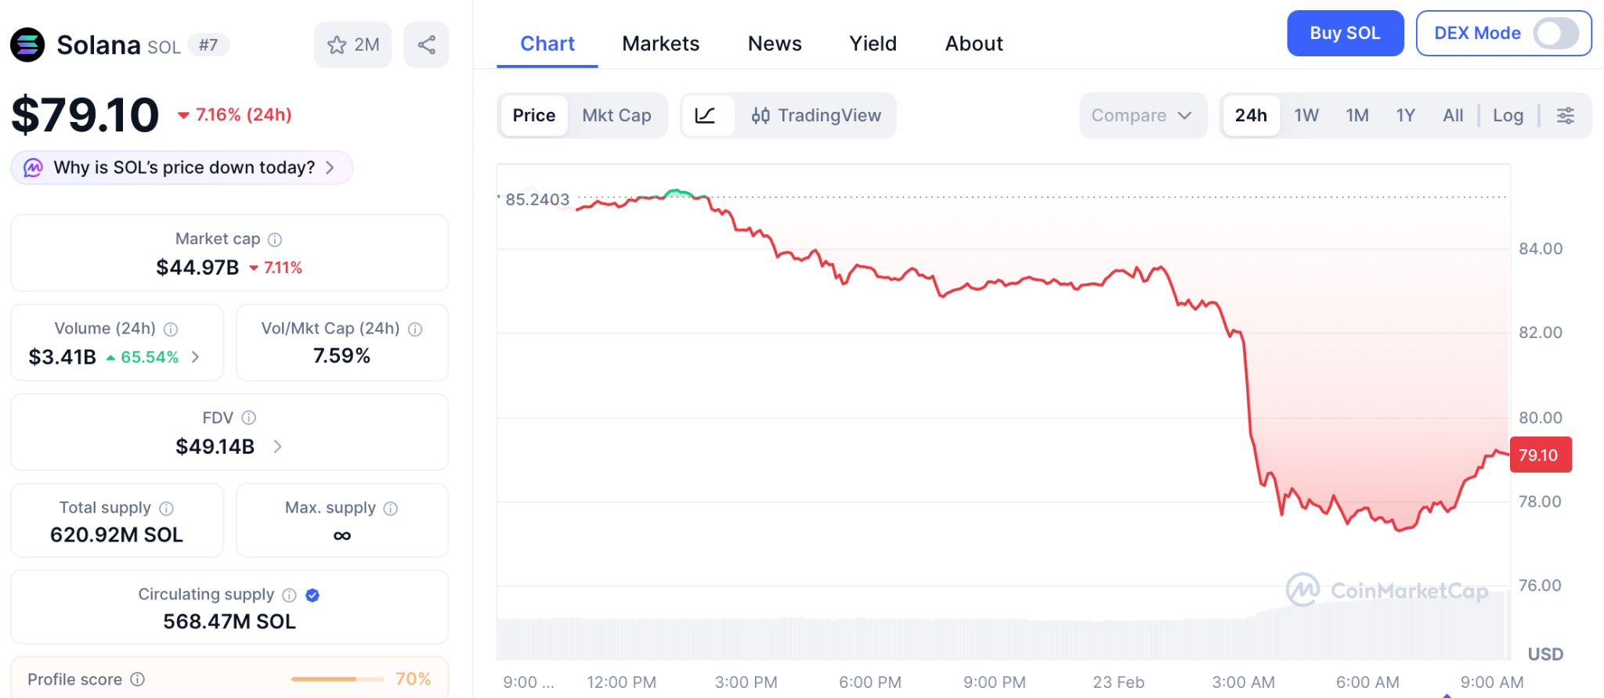Screen dimensions: 1604x698
Task: Select the line chart type icon
Action: 707,115
